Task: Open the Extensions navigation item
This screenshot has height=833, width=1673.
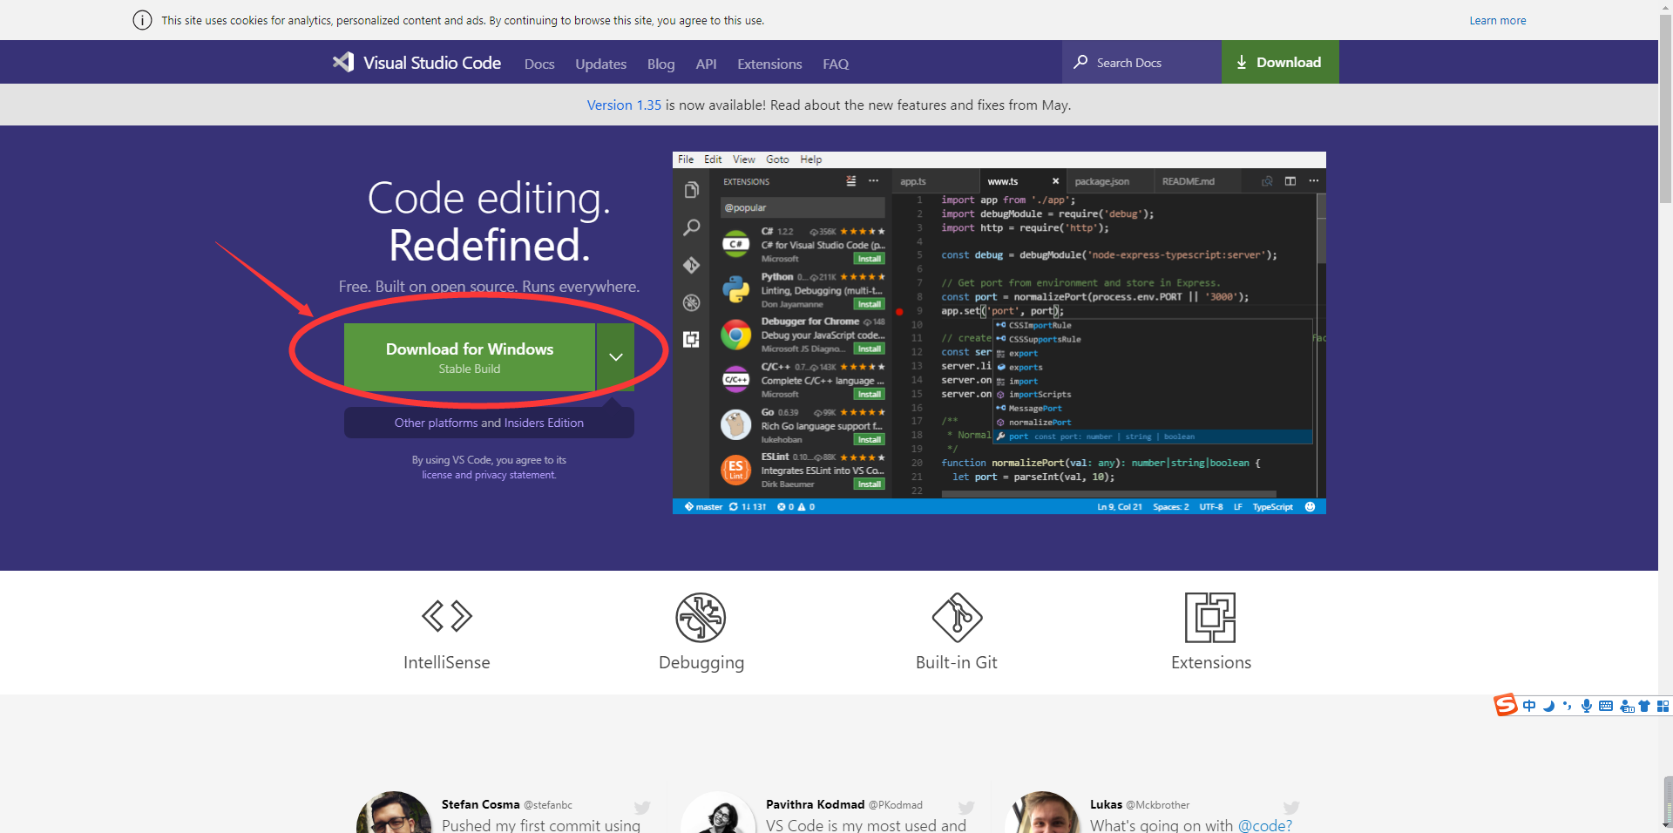Action: pyautogui.click(x=769, y=64)
